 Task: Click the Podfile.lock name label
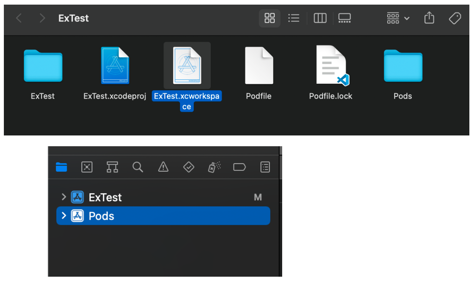tap(331, 96)
